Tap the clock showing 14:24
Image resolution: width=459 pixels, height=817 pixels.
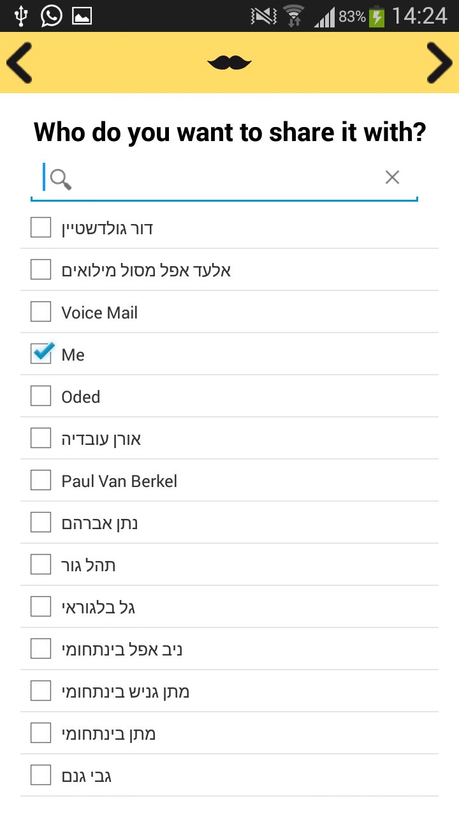point(419,16)
